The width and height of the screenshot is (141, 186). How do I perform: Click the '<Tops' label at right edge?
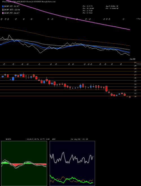coord(138,19)
